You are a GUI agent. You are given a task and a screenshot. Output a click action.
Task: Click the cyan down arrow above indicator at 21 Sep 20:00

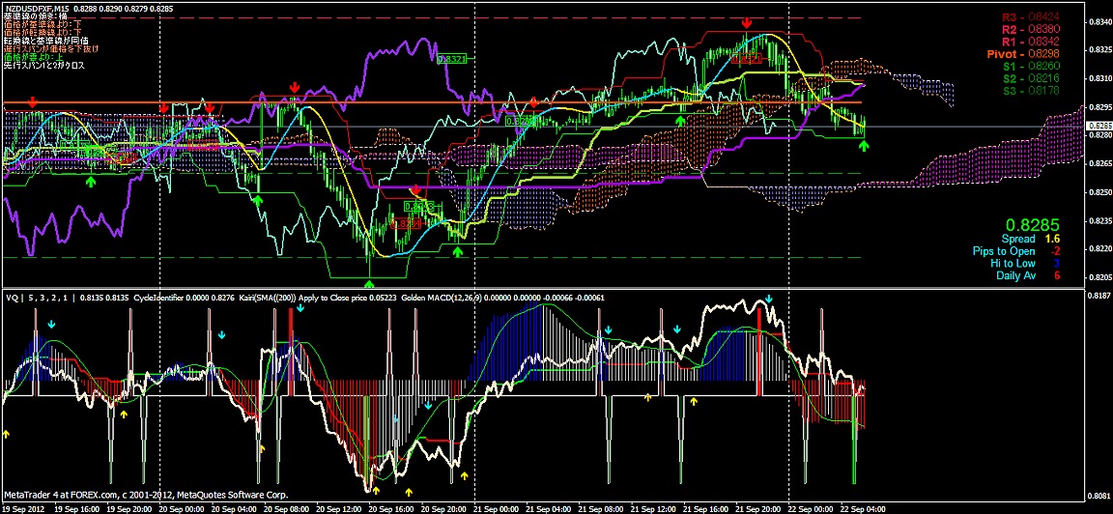[x=769, y=300]
